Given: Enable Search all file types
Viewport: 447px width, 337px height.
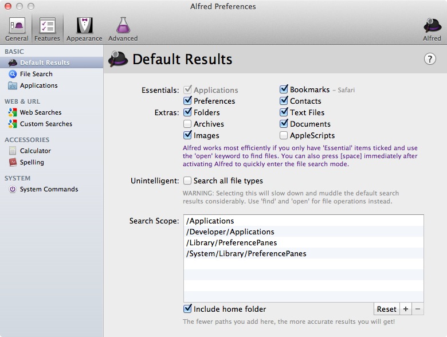Looking at the screenshot, I should tap(187, 181).
